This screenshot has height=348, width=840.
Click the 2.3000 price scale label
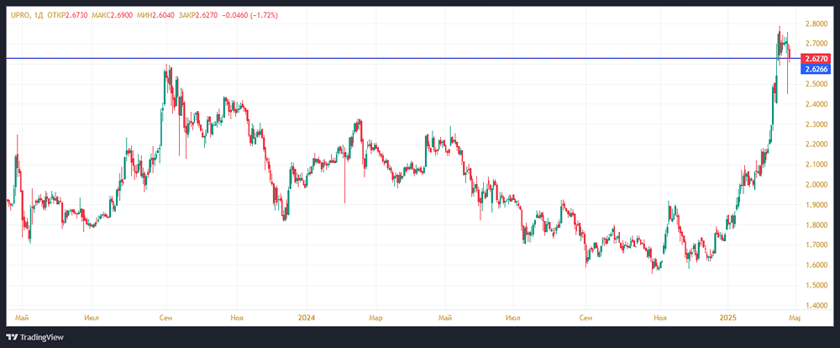coord(817,124)
